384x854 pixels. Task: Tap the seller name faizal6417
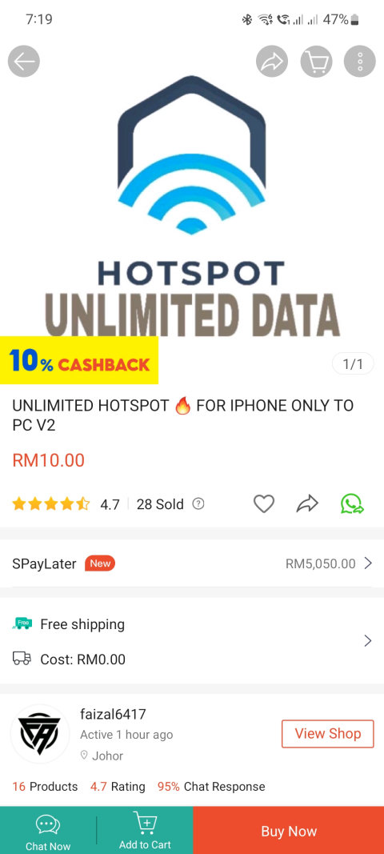point(113,714)
